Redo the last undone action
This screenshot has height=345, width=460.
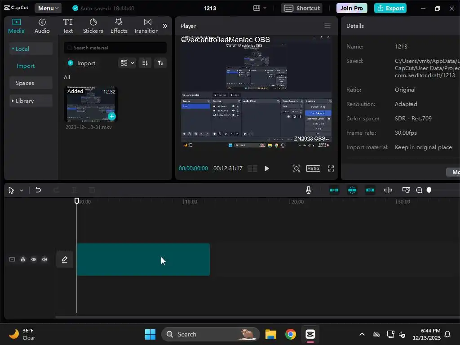[56, 190]
